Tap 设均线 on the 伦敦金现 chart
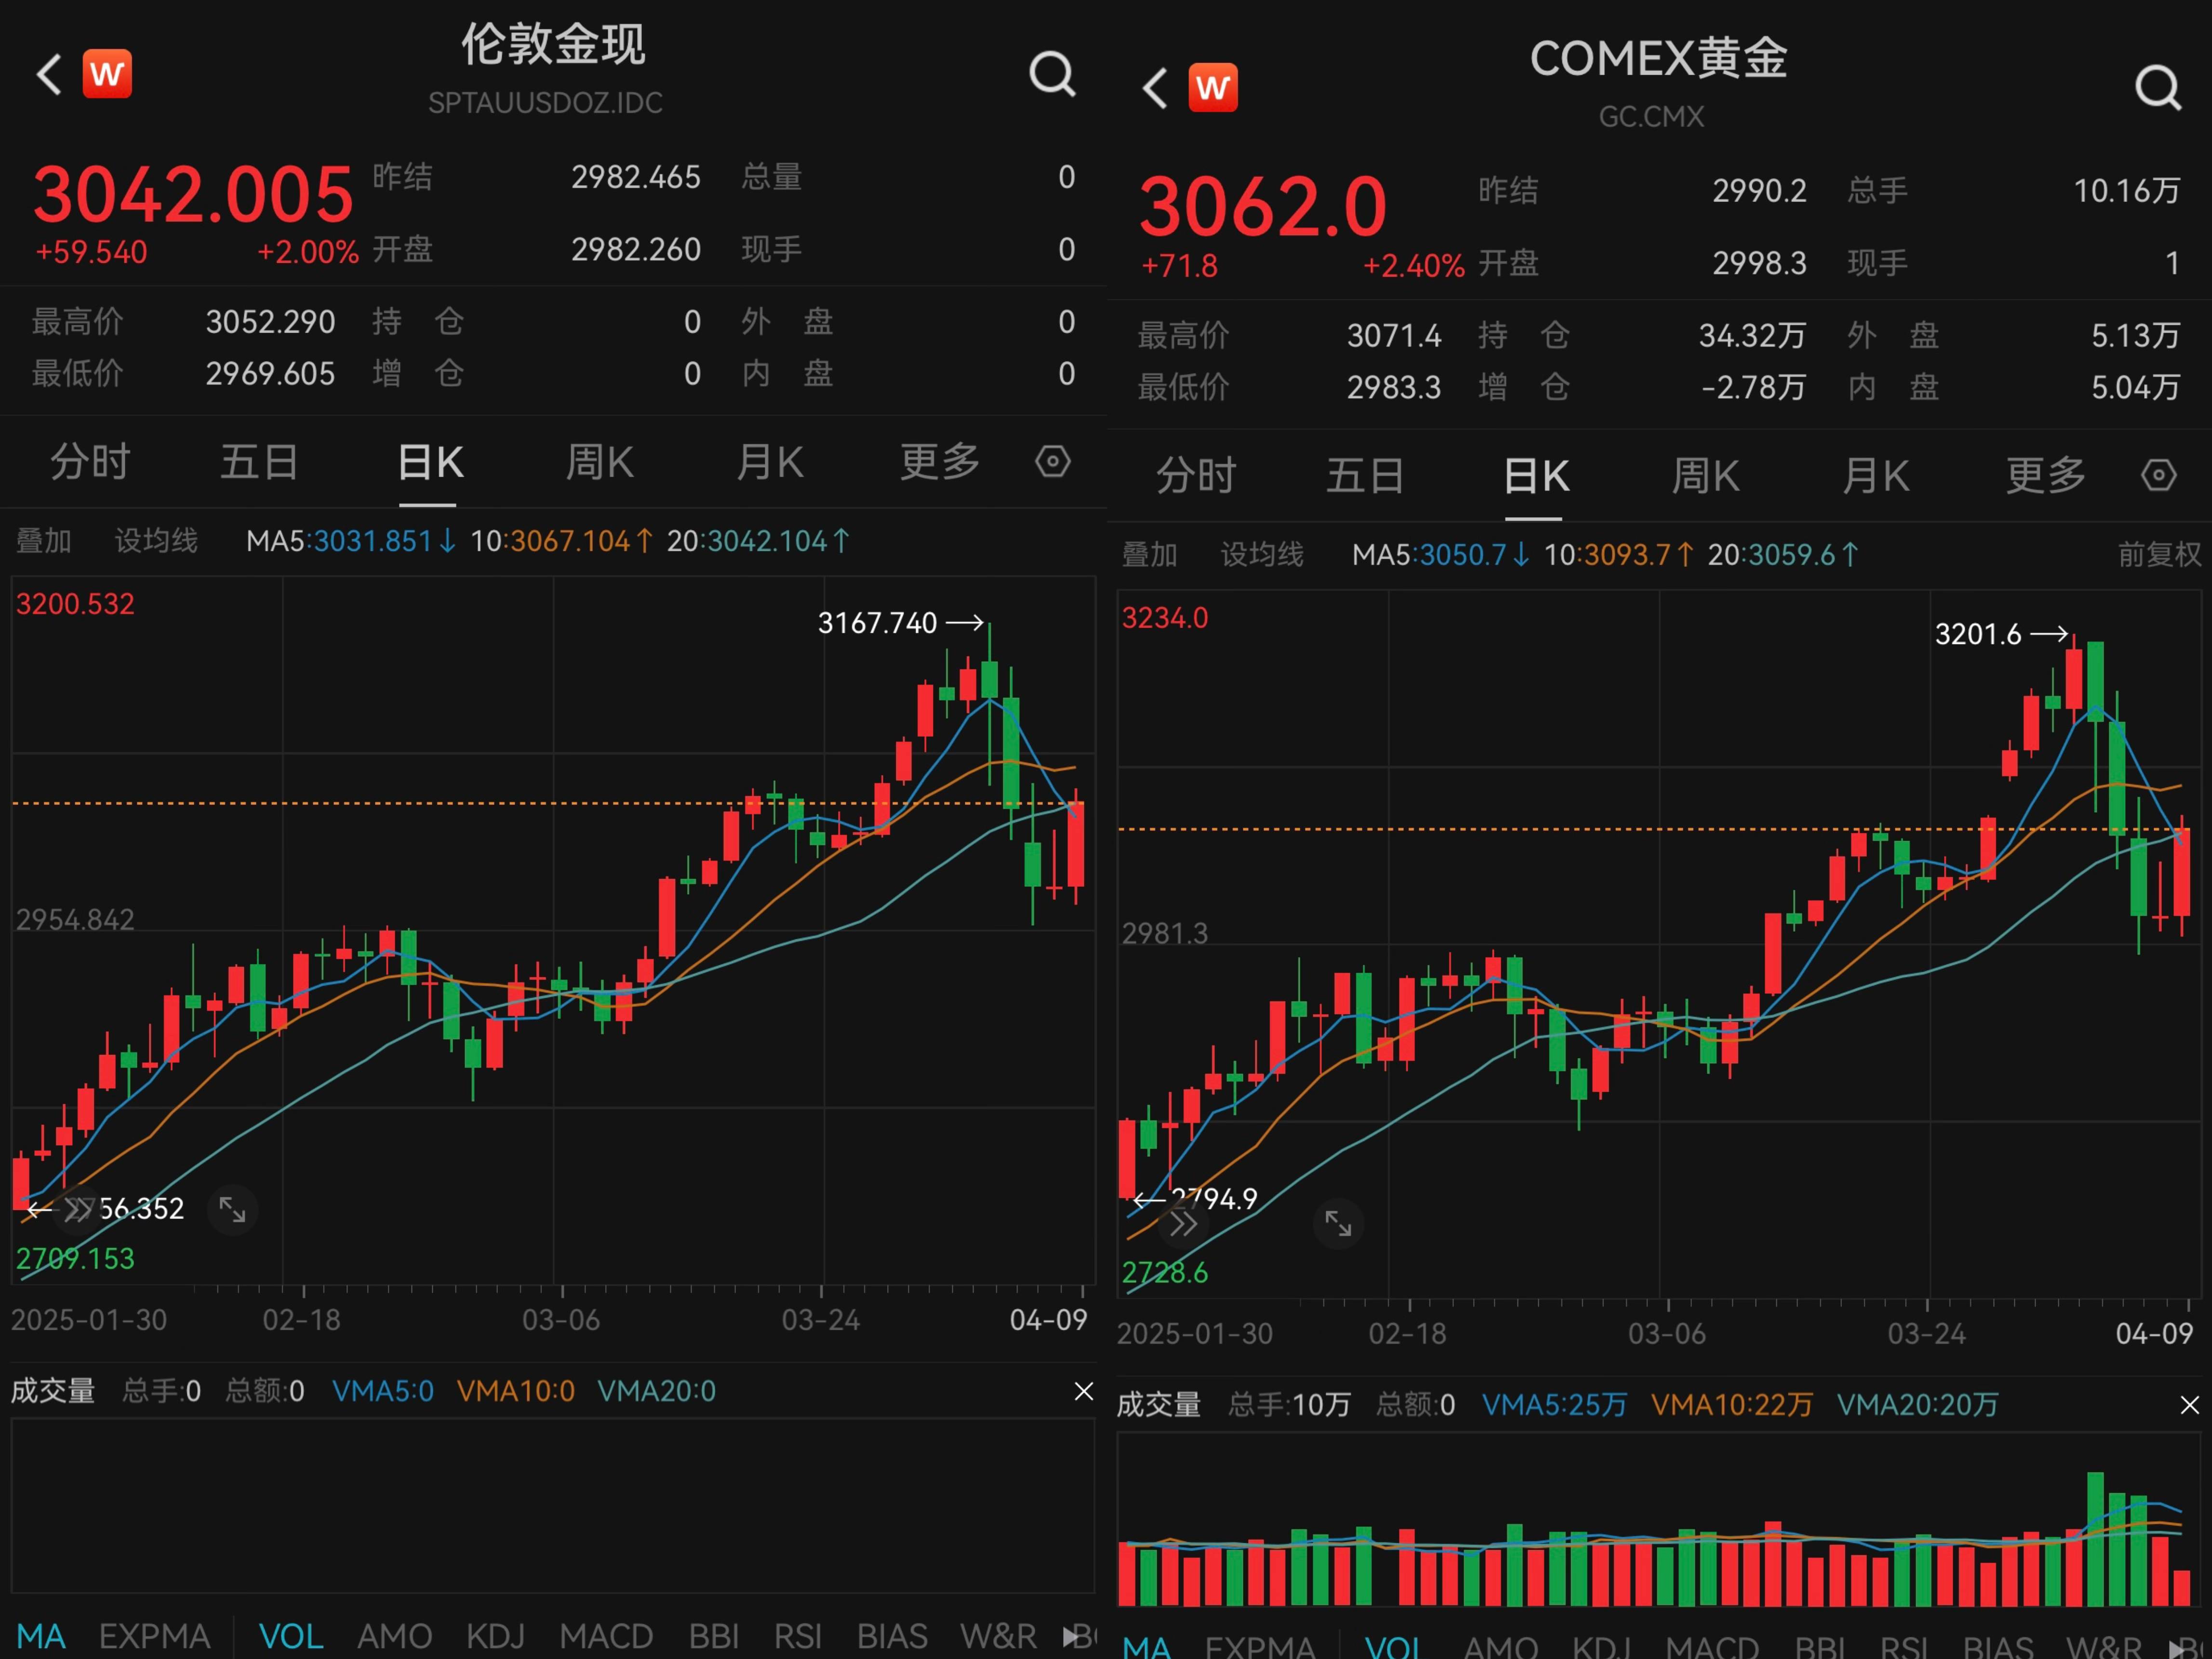This screenshot has width=2212, height=1659. pos(156,541)
